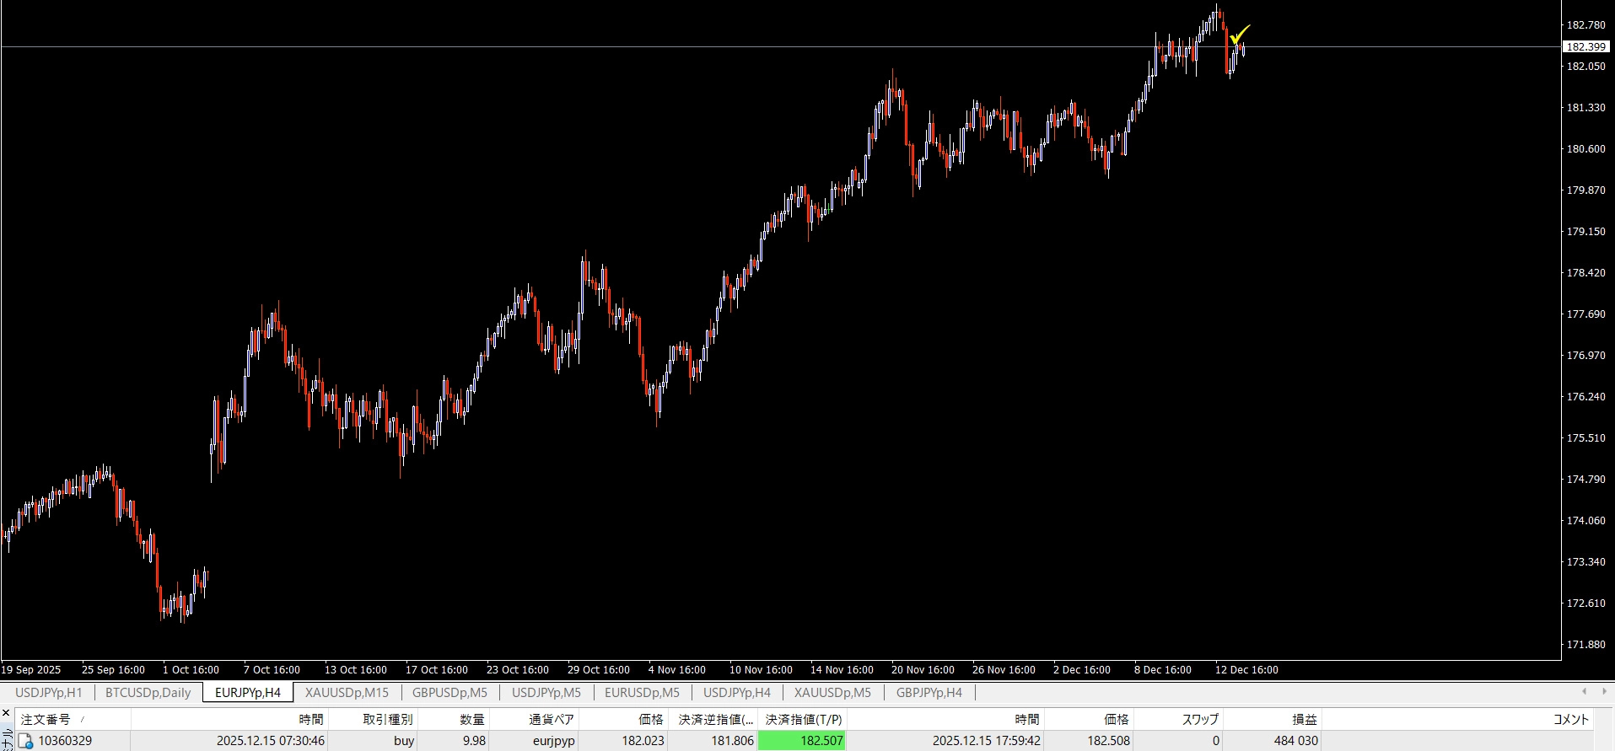The width and height of the screenshot is (1615, 751).
Task: Click the 通貨ペア column header
Action: point(552,719)
